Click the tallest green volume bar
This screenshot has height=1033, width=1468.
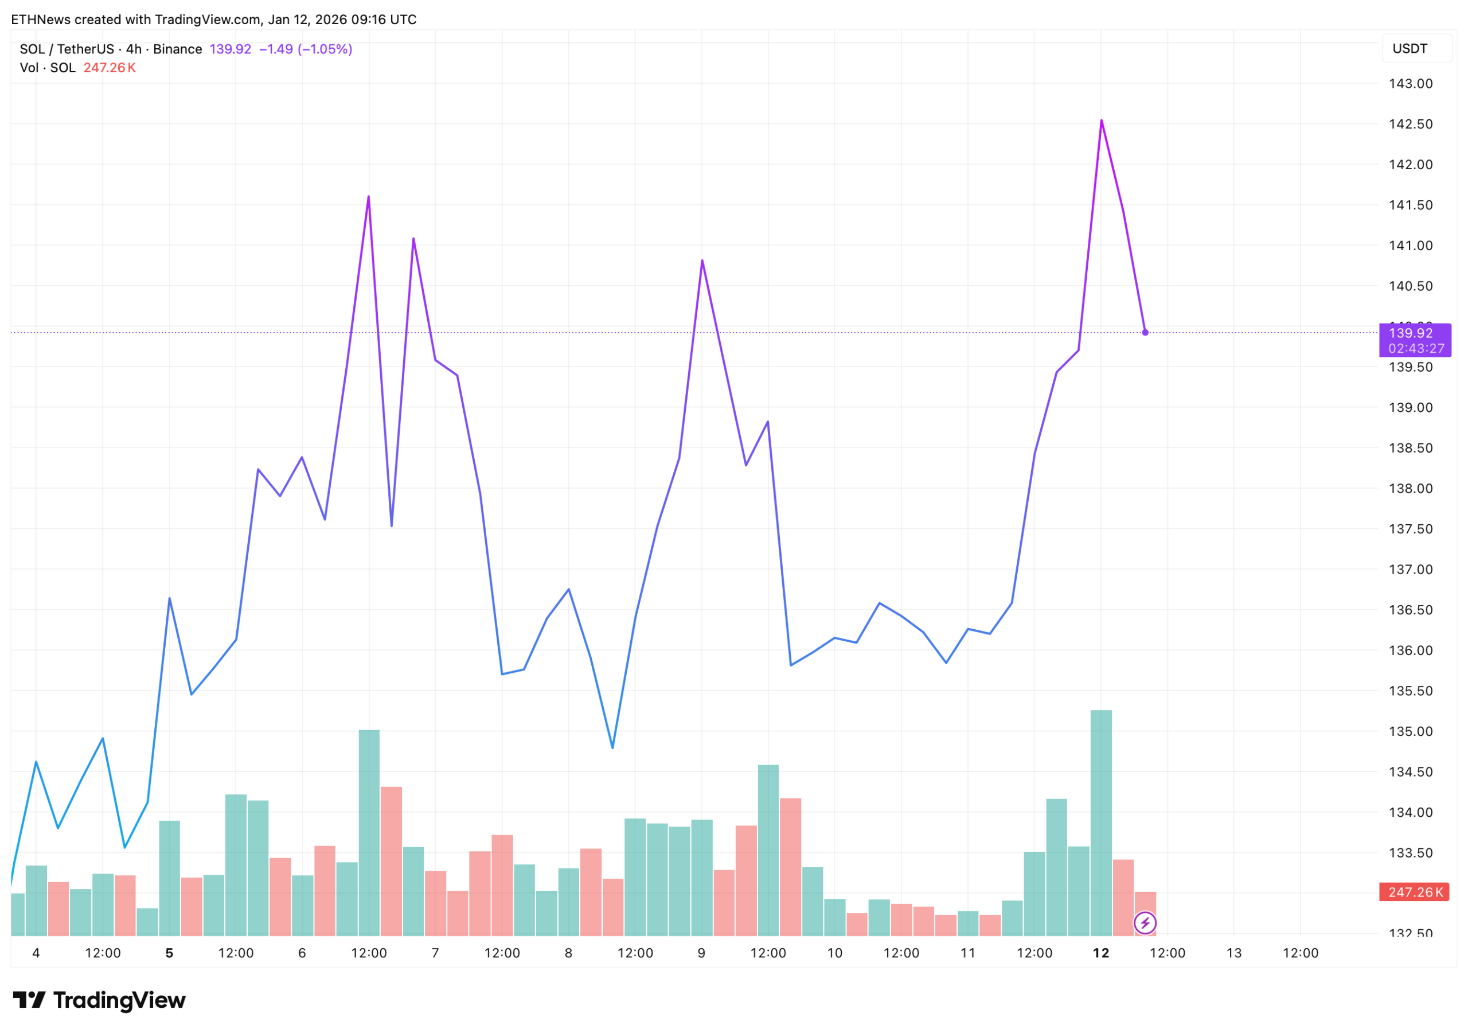pos(1100,825)
